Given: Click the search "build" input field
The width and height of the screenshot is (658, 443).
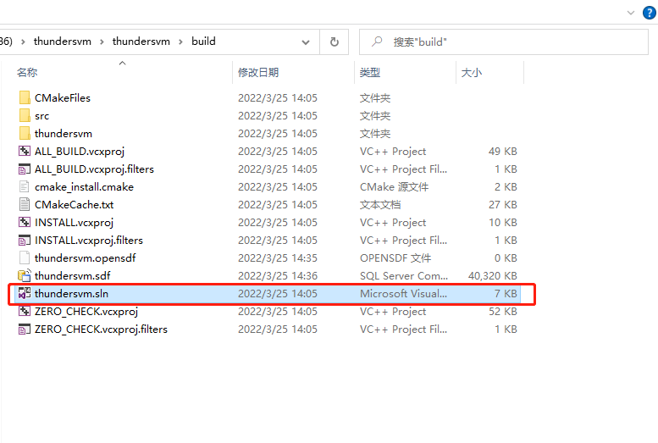Looking at the screenshot, I should point(504,42).
